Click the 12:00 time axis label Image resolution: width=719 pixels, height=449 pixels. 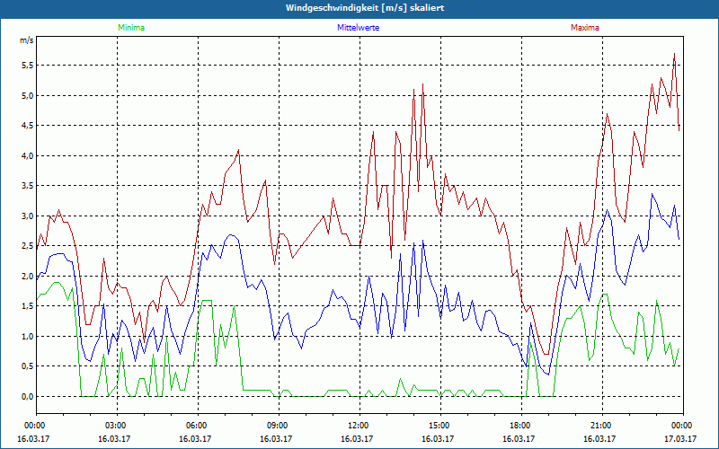(358, 426)
